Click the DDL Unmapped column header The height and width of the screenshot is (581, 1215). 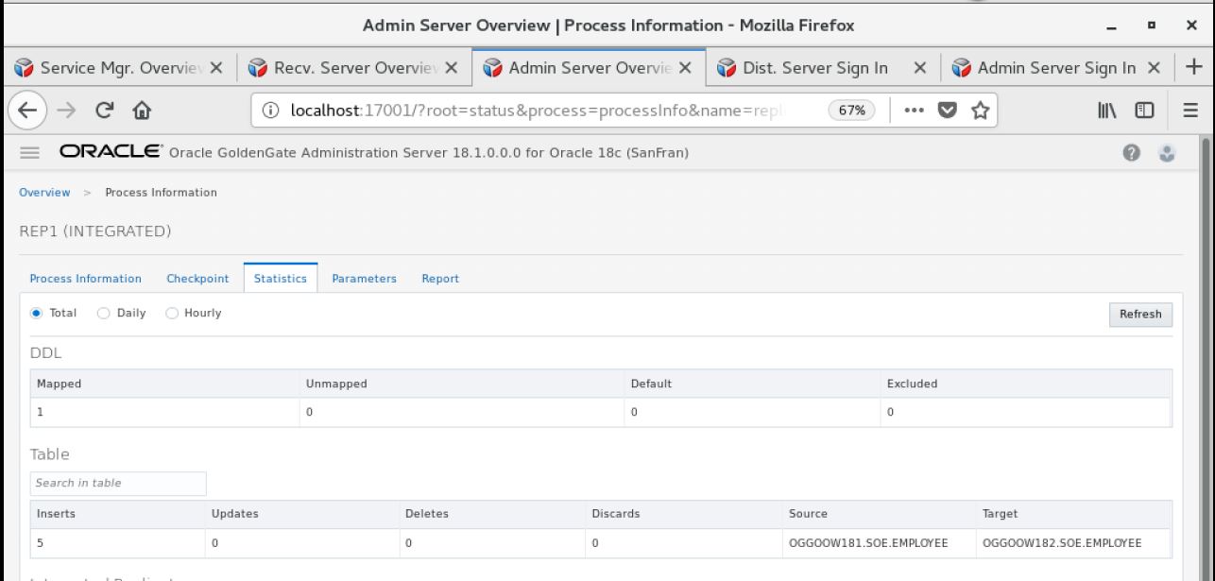click(463, 384)
